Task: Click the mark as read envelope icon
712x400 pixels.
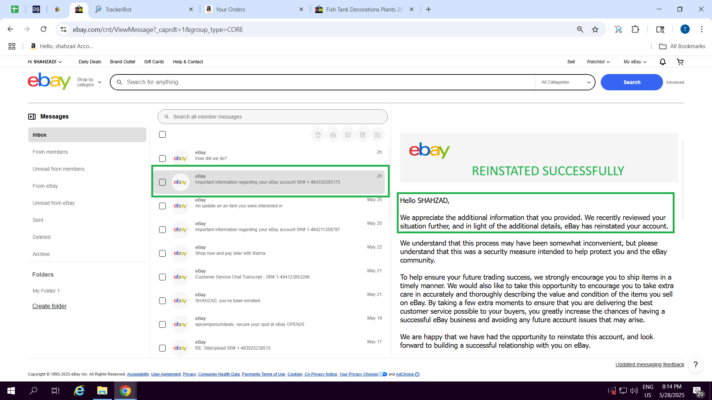Action: 333,135
